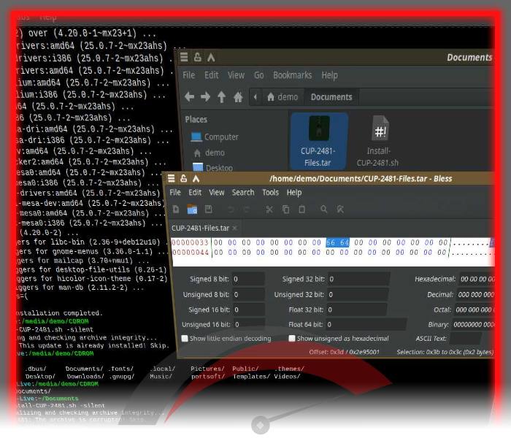
Task: Click the demo path button in file manager
Action: (283, 97)
